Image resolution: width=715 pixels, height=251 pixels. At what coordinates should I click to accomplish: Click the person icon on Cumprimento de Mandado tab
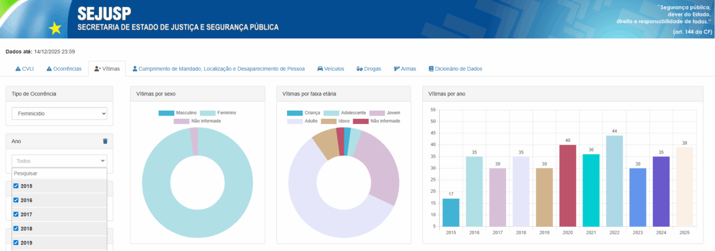point(135,69)
